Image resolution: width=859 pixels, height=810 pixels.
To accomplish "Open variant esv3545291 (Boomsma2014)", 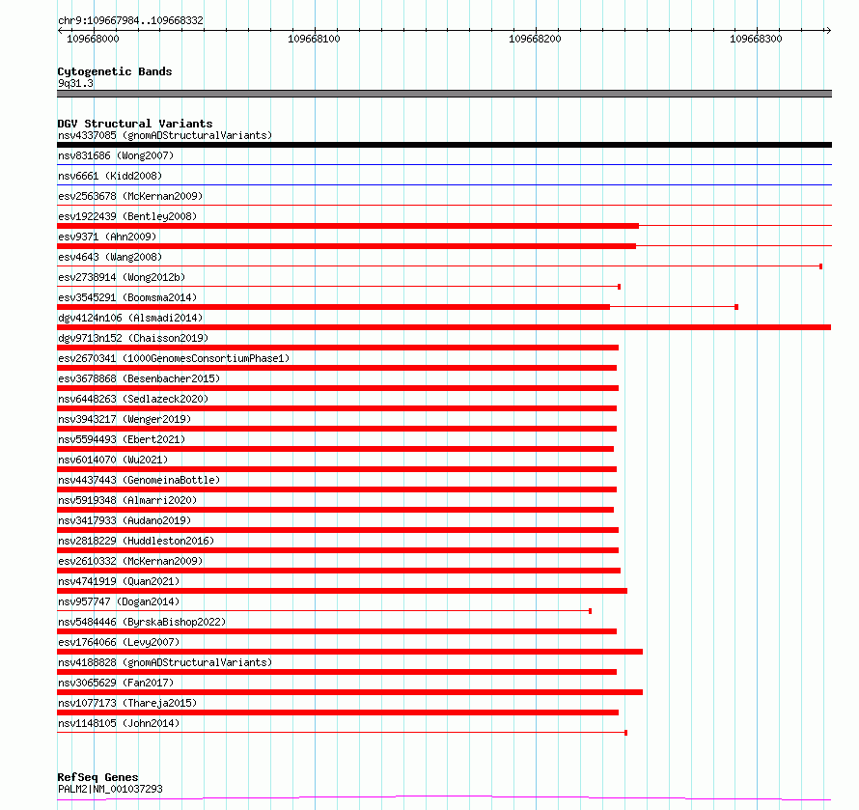I will click(127, 297).
